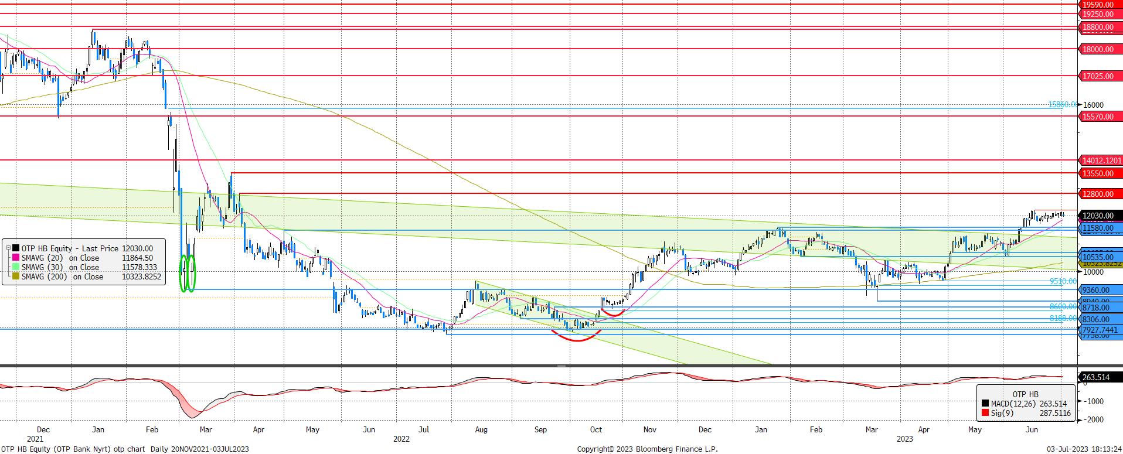Screen dimensions: 1123x454
Task: Click the blue 10535.00 price level tag
Action: (x=1101, y=257)
